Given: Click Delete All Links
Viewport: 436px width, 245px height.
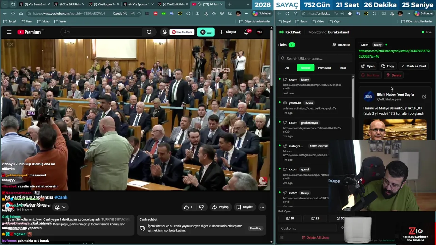Looking at the screenshot, I should [315, 238].
